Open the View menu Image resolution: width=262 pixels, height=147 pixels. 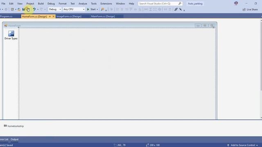tap(20, 4)
